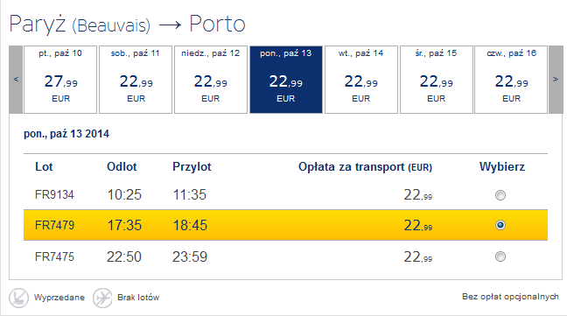
Task: Click the Brak lotów legend label
Action: pyautogui.click(x=138, y=298)
